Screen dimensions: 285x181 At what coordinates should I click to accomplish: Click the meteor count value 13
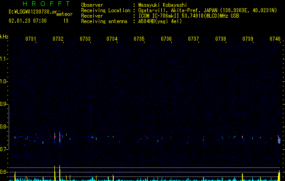pyautogui.click(x=66, y=21)
